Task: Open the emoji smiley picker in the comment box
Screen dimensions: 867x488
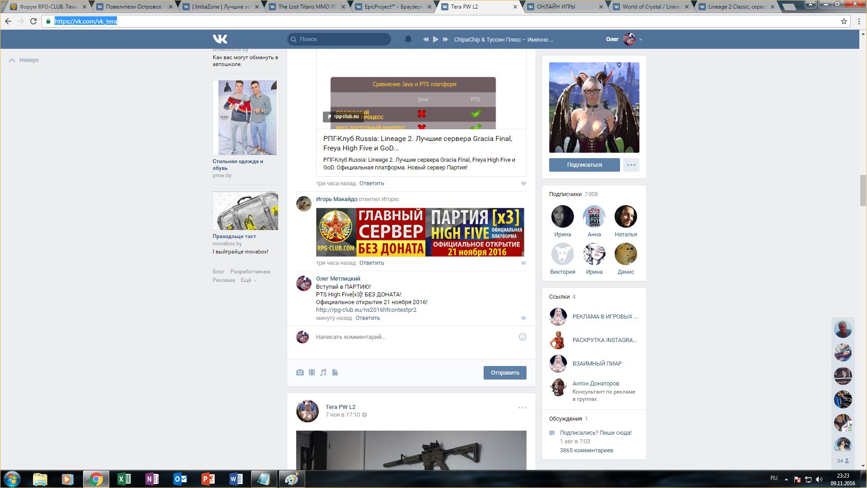Action: pos(522,337)
